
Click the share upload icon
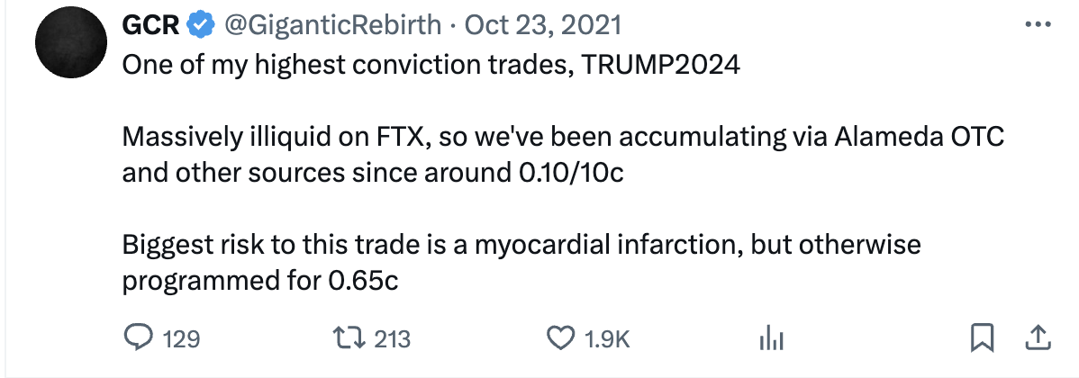click(x=1038, y=337)
